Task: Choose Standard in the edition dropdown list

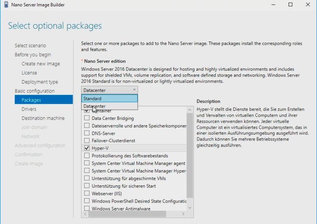Action: pos(109,99)
